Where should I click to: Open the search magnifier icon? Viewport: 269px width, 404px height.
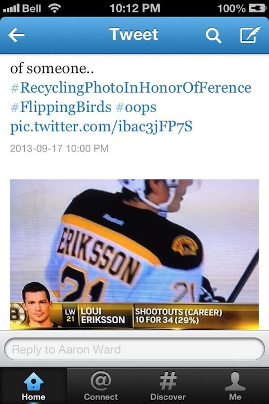214,35
